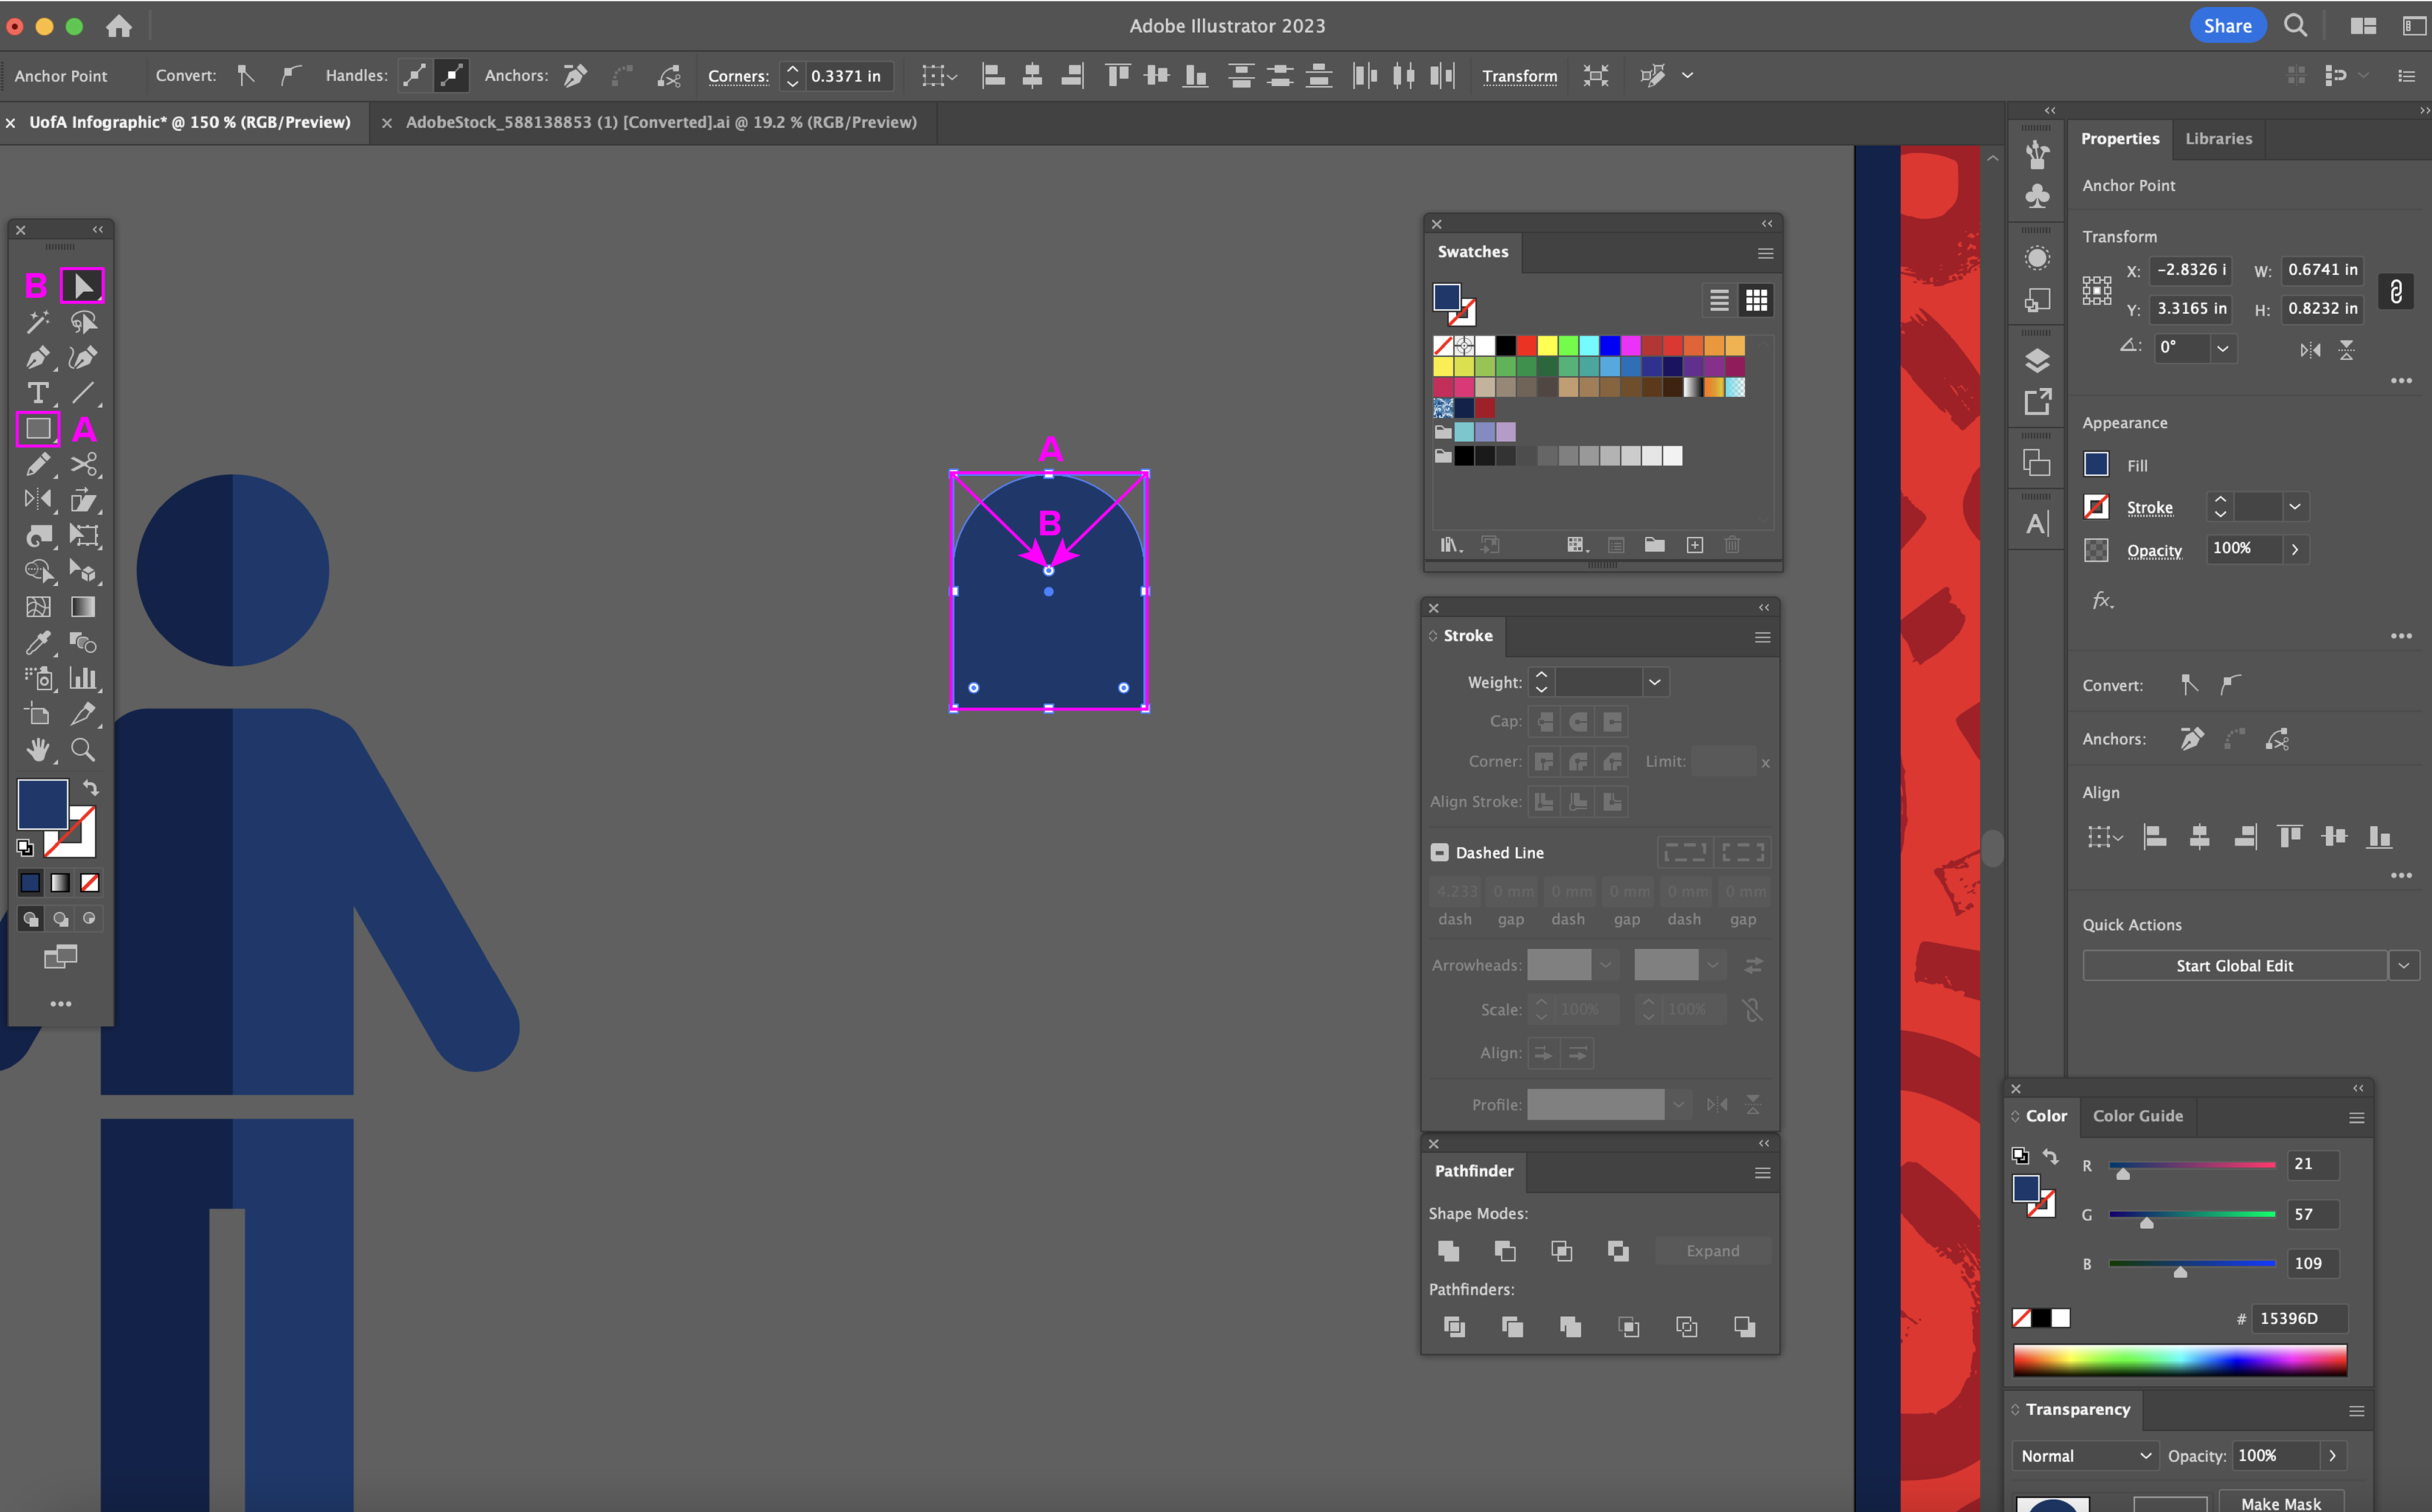Select the Type tool
The height and width of the screenshot is (1512, 2432).
tap(37, 393)
